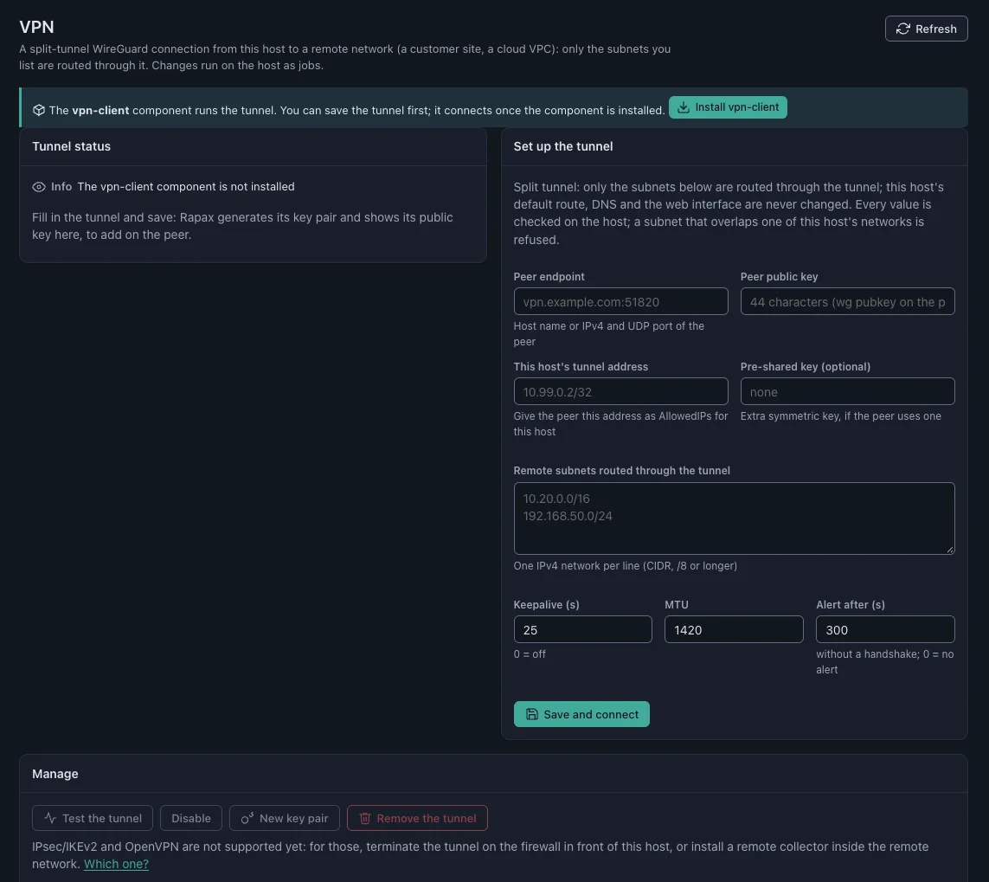Click the pulse icon on Test the tunnel
The image size is (989, 882).
[x=50, y=818]
